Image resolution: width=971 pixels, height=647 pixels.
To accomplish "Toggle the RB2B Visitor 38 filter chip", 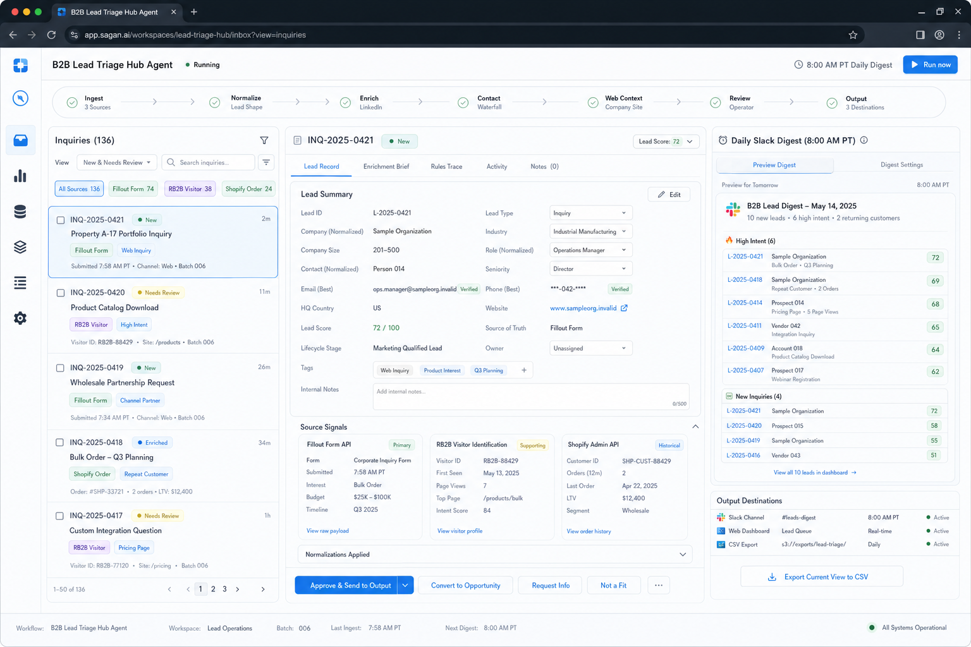I will 190,189.
